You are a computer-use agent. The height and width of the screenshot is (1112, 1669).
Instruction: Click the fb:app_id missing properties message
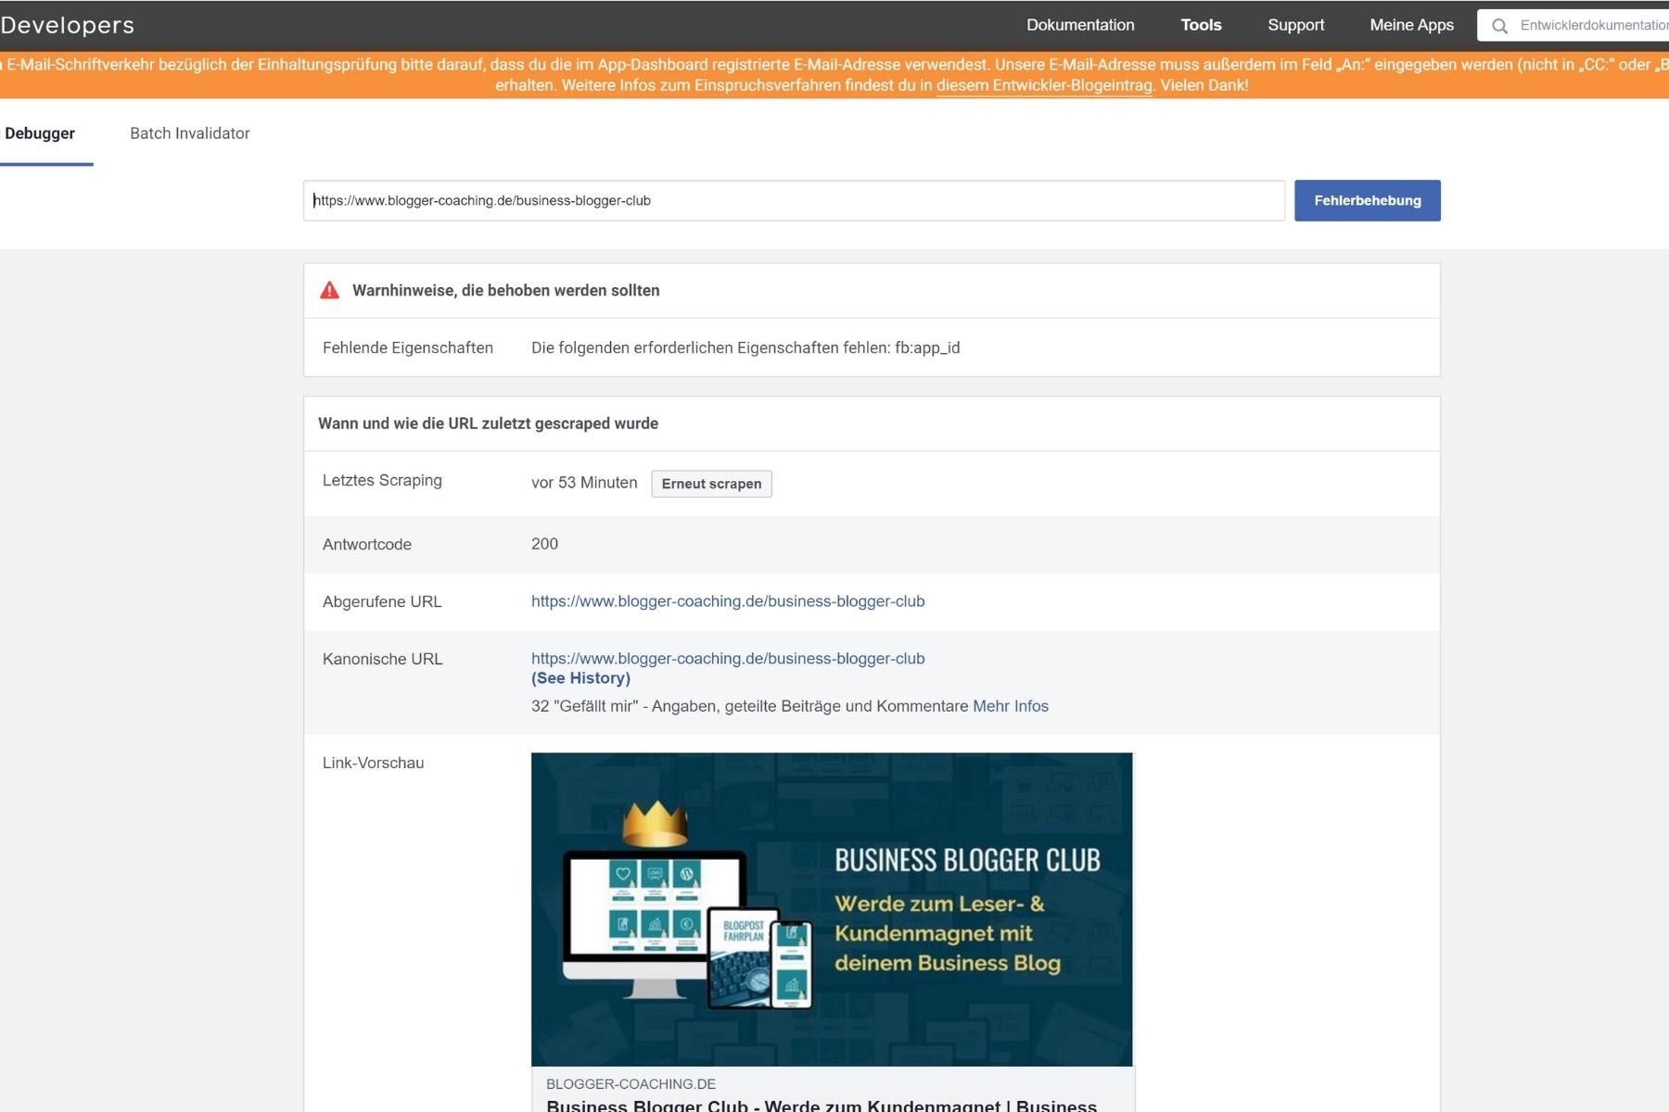[x=745, y=347]
